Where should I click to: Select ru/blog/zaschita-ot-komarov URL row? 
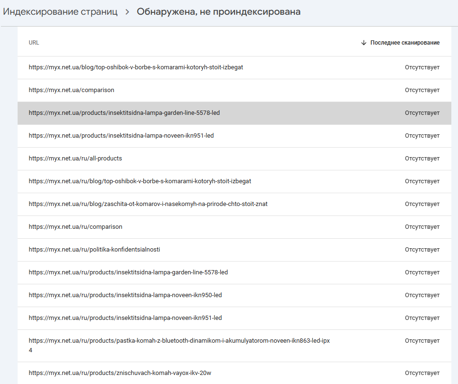(234, 204)
